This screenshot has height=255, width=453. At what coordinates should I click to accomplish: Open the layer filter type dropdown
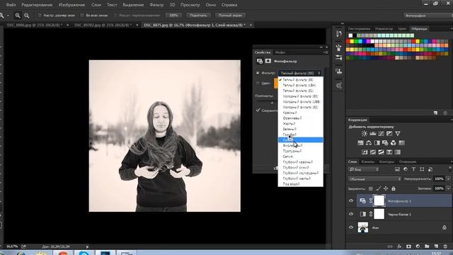[364, 169]
